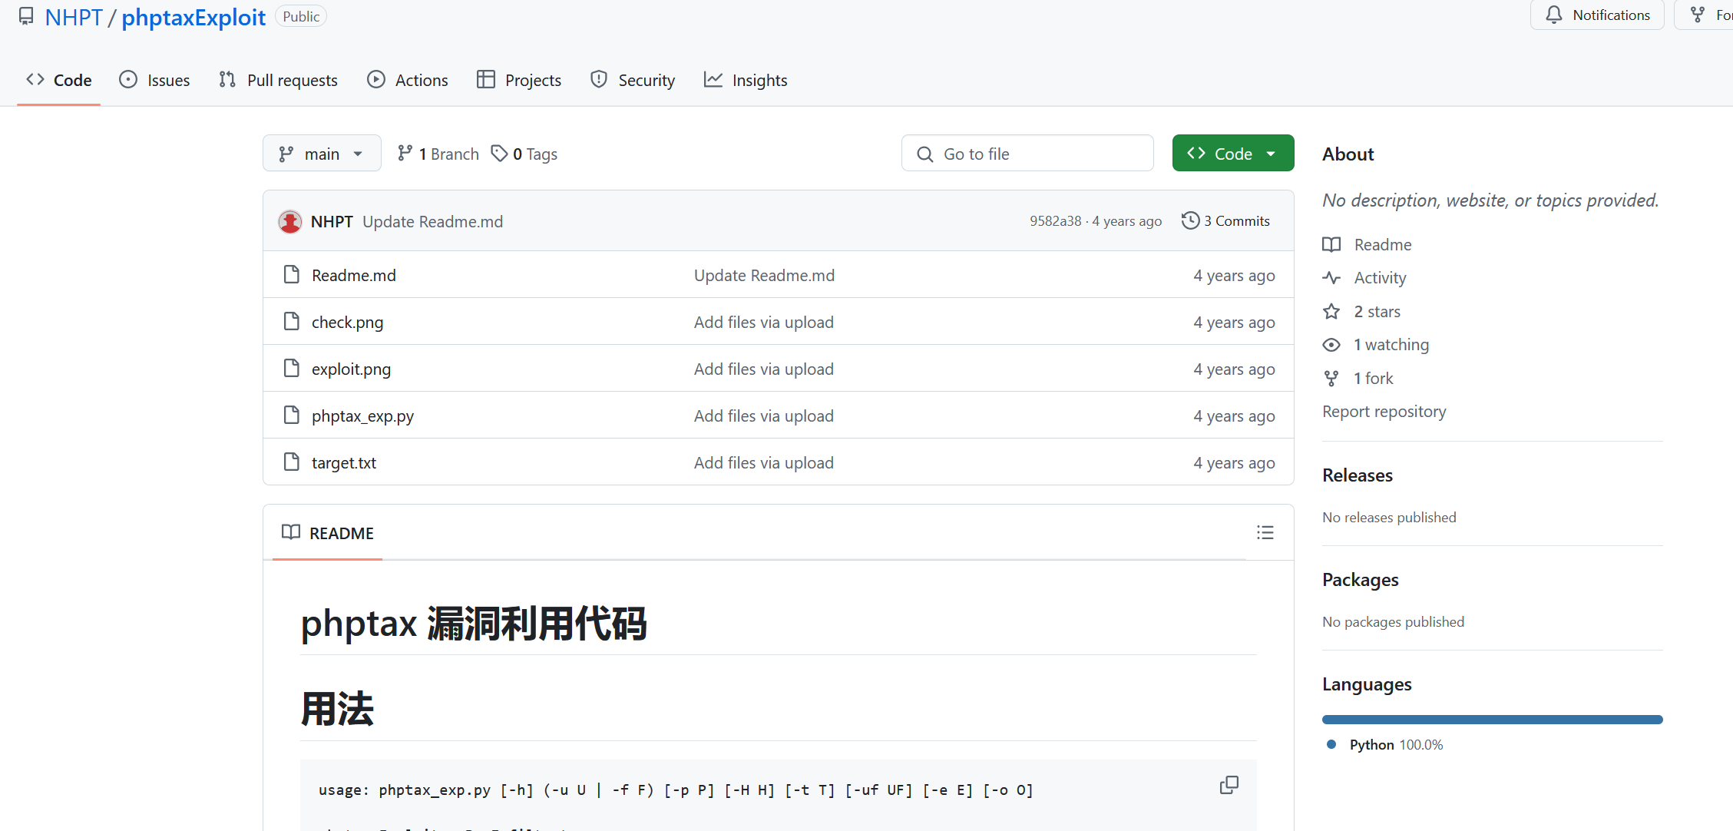Click file icon next to phptax_exp.py
Screen dimensions: 1733x831
292,415
